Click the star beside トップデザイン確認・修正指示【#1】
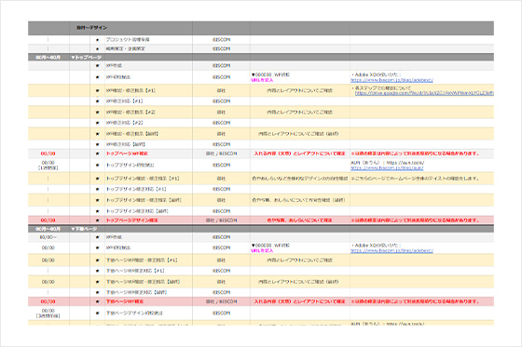The image size is (522, 347). tap(97, 179)
